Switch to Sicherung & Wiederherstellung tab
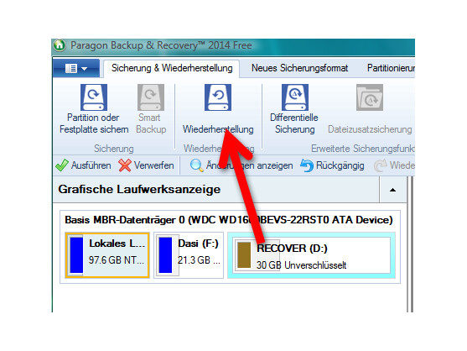The height and width of the screenshot is (351, 467). 172,68
